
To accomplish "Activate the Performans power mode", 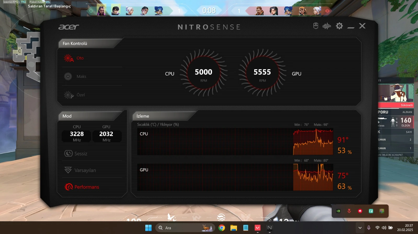I will coord(82,187).
